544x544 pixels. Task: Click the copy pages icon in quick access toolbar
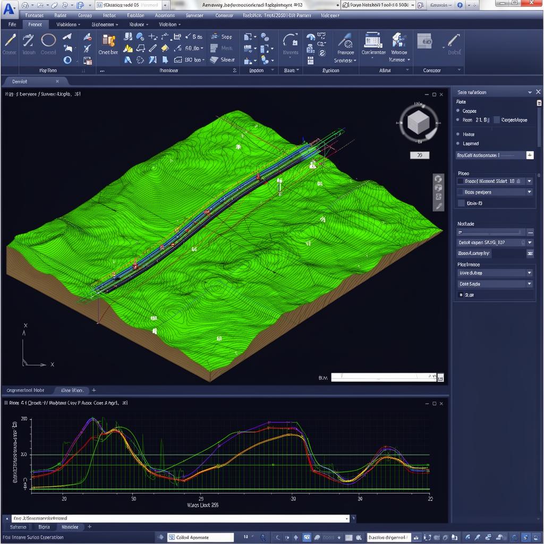click(x=81, y=5)
